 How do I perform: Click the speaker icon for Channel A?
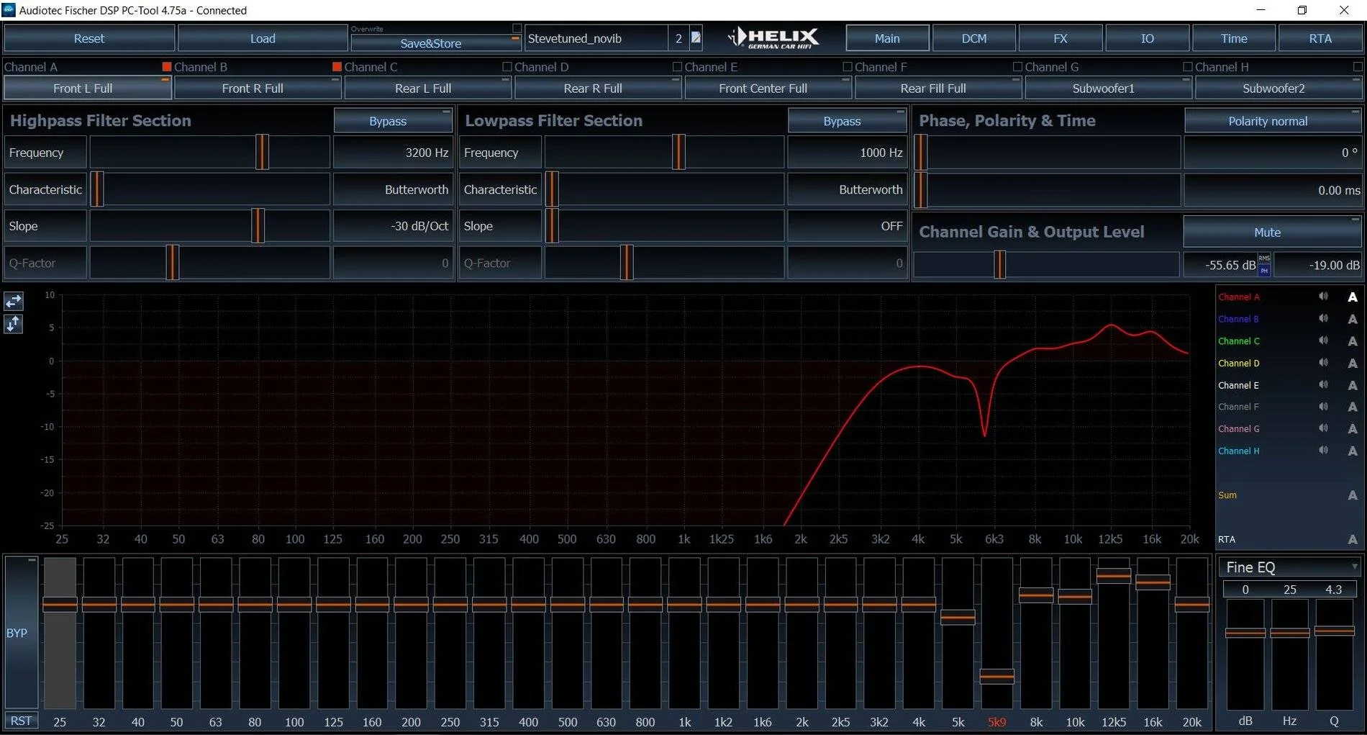pyautogui.click(x=1323, y=297)
